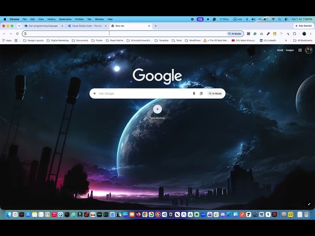Expand the hidden bookmarks overflow chevron
The image size is (315, 236).
(x=286, y=40)
